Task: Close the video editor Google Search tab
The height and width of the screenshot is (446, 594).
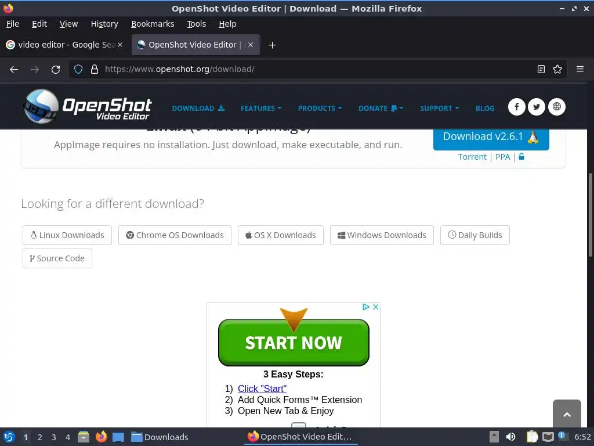Action: (120, 45)
